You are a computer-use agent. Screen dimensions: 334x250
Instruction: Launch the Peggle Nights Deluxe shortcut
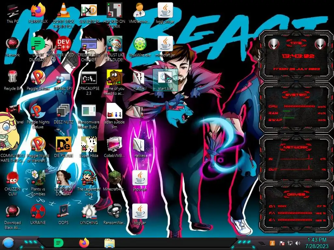coord(38,116)
